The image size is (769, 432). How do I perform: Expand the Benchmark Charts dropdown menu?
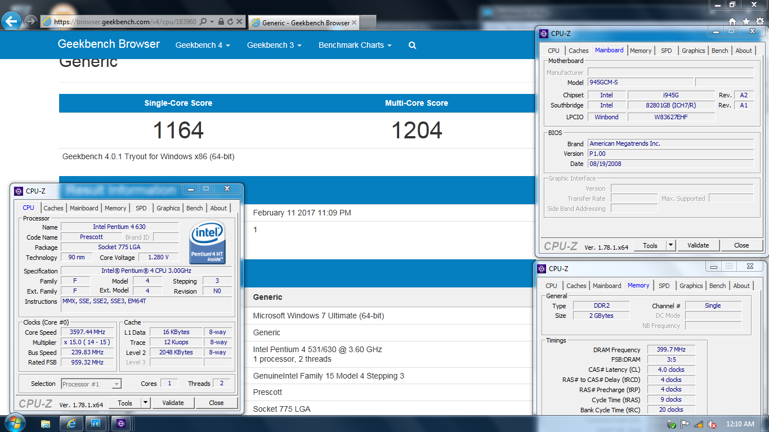tap(355, 45)
